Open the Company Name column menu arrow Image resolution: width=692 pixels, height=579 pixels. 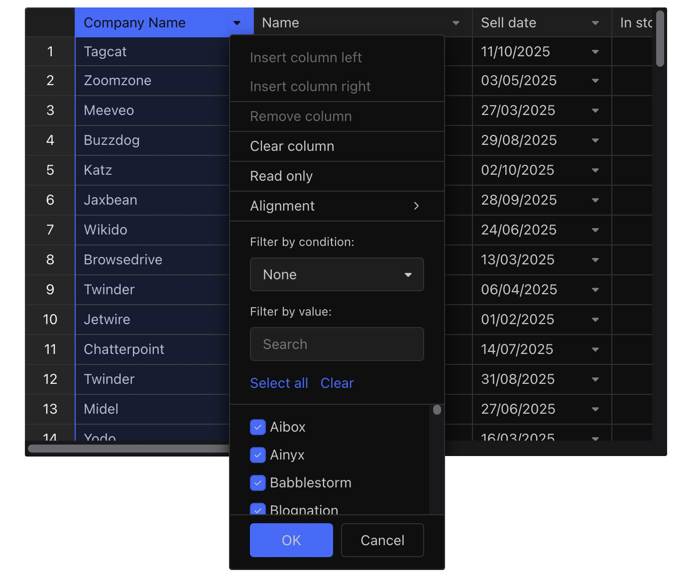click(x=237, y=23)
